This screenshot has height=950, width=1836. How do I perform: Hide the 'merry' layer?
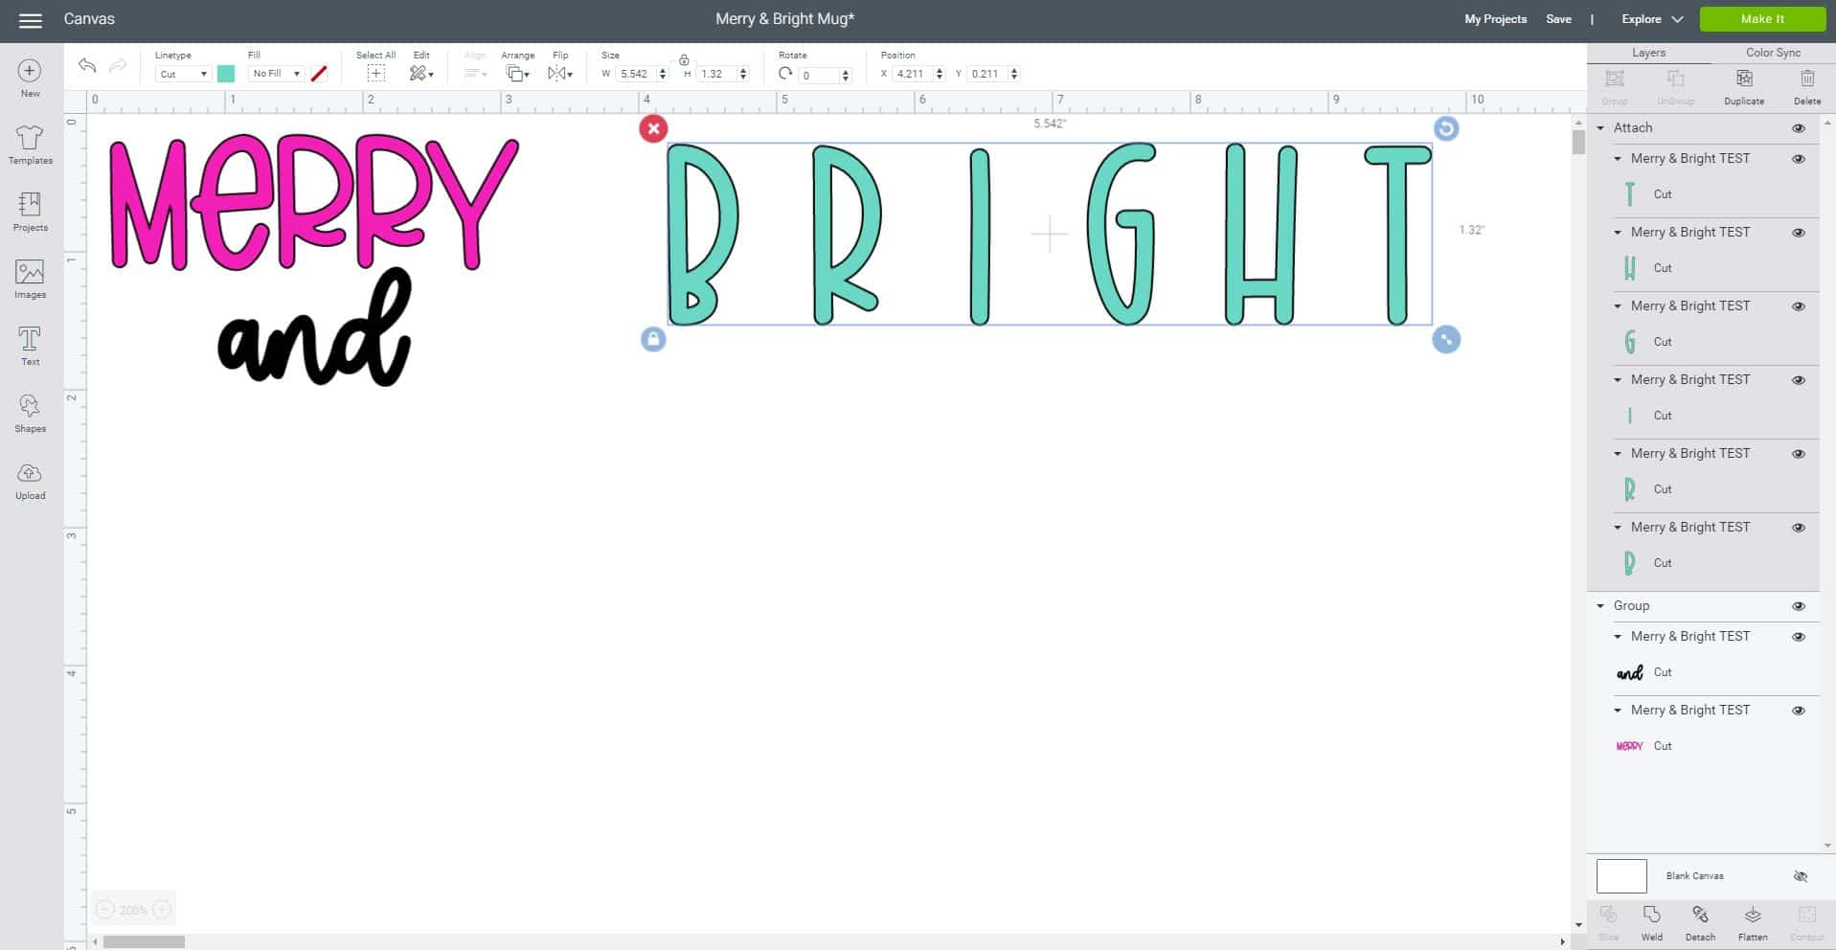coord(1799,711)
